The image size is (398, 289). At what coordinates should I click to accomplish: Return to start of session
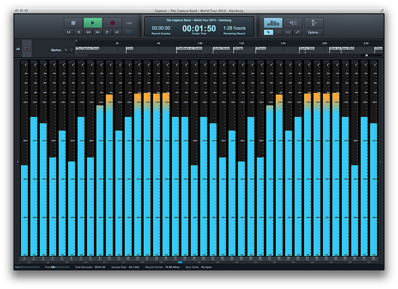69,32
